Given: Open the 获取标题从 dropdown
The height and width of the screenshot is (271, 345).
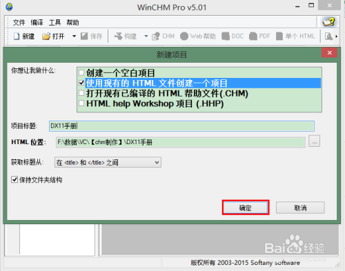Looking at the screenshot, I should pyautogui.click(x=108, y=162).
